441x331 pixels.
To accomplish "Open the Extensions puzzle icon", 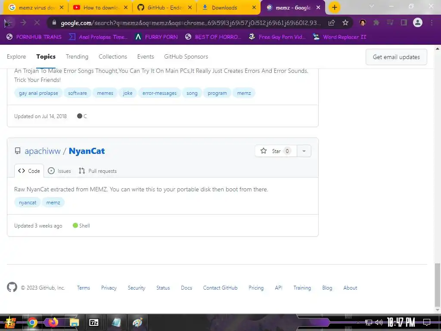I will pyautogui.click(x=376, y=22).
